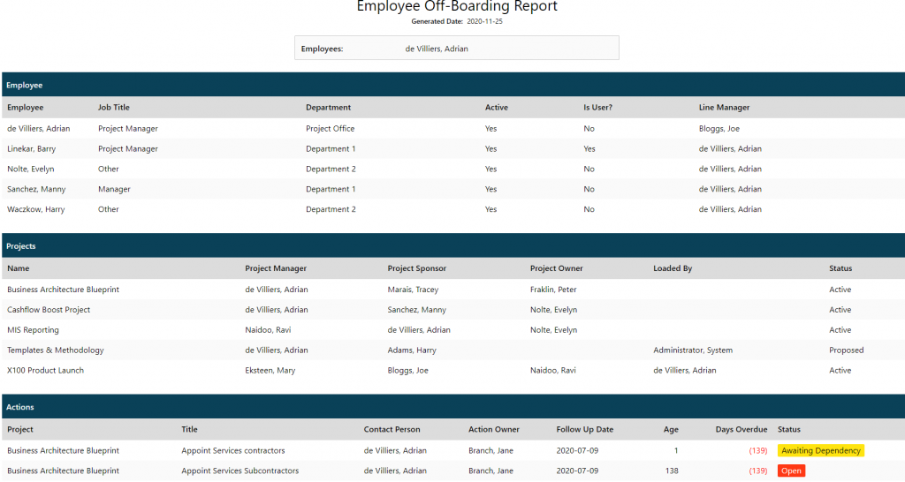The image size is (905, 482).
Task: Click the Follow Up Date column header
Action: click(x=584, y=430)
